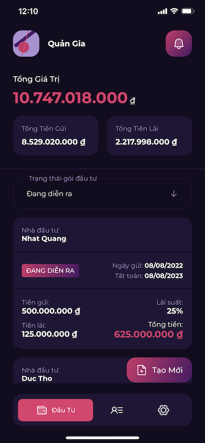The width and height of the screenshot is (205, 443).
Task: Tap the ĐANG DIỄN RA status badge
Action: coord(50,271)
